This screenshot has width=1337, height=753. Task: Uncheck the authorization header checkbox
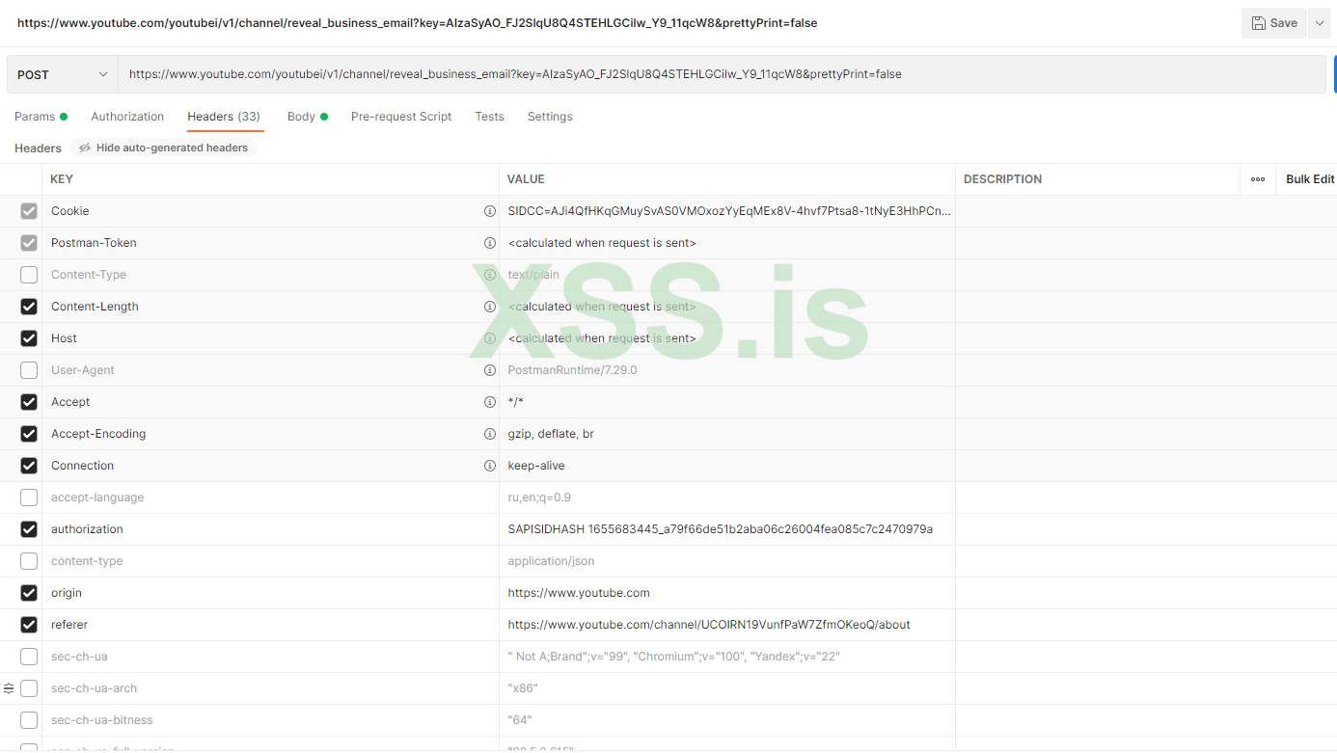29,529
